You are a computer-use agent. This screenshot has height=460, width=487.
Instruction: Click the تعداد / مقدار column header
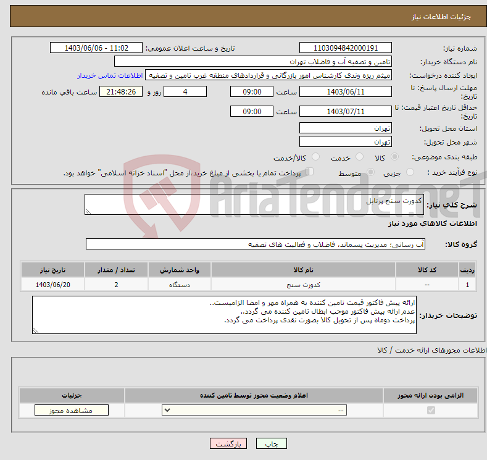tap(116, 270)
